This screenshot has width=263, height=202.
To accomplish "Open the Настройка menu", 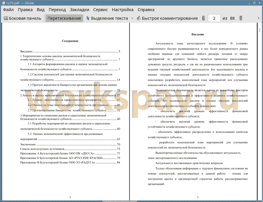I will coord(123,10).
